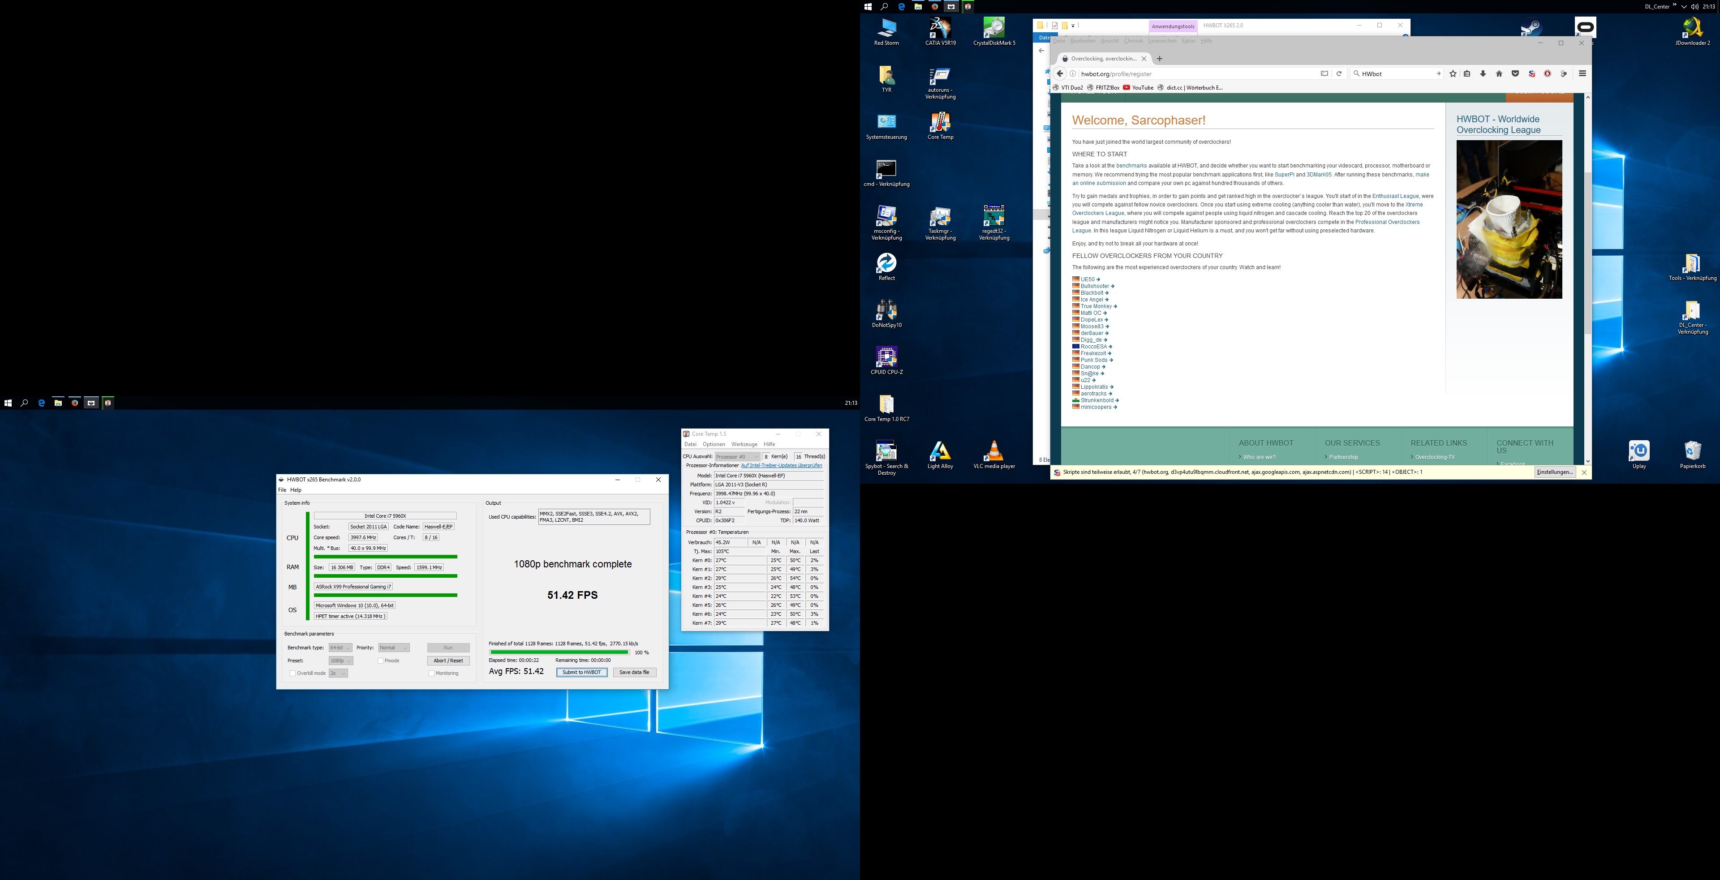Image resolution: width=1720 pixels, height=880 pixels.
Task: Open the File menu in HWBOT x265
Action: tap(283, 490)
